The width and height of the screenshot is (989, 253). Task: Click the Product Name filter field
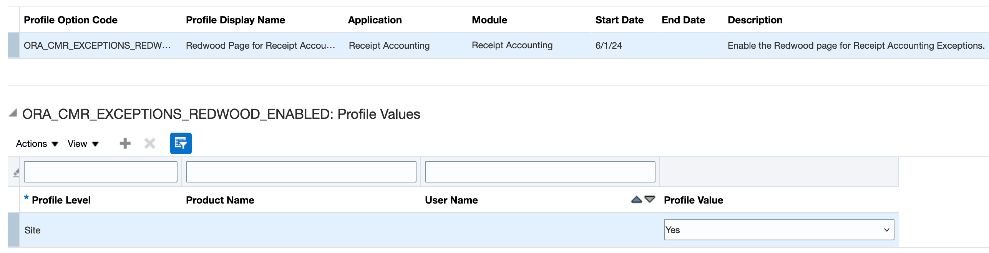point(301,172)
